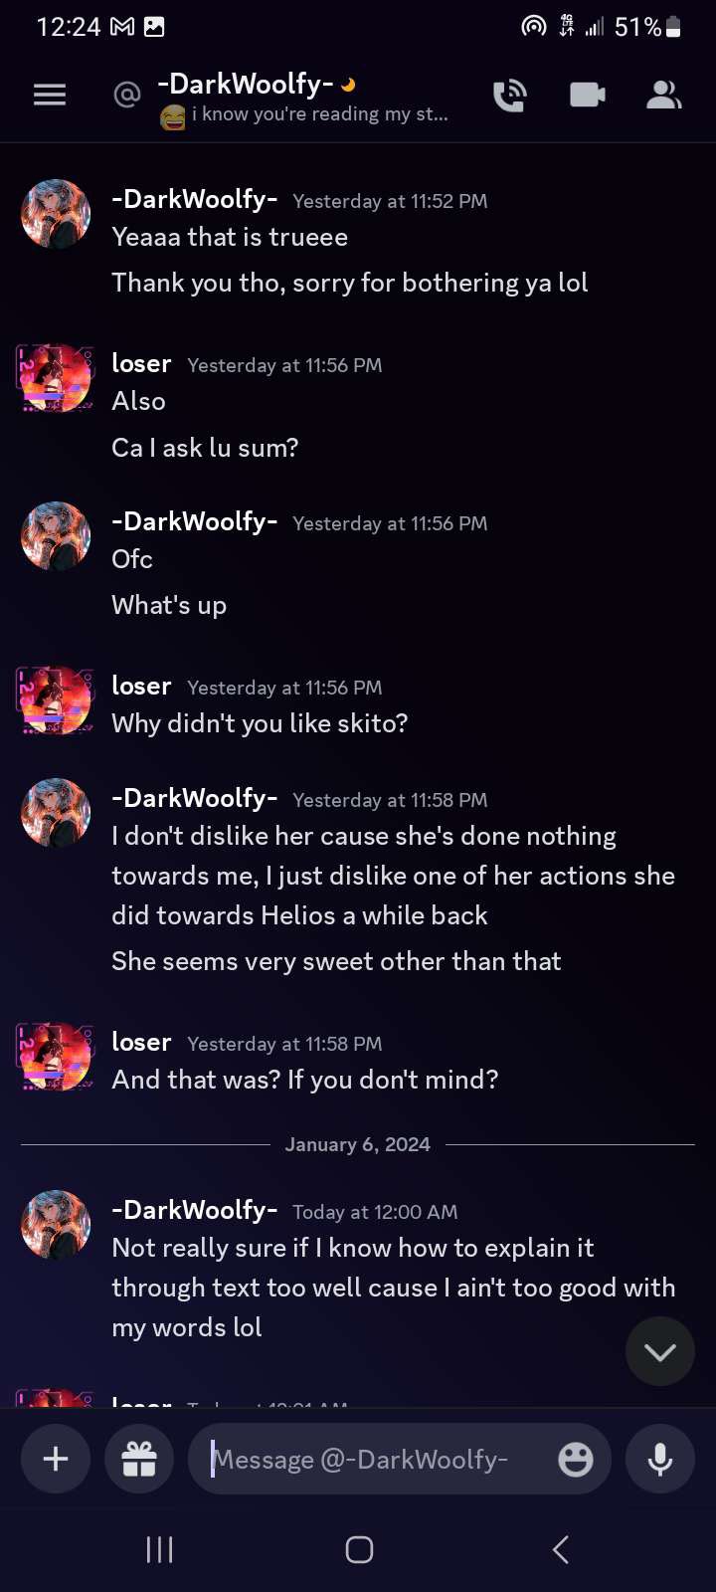
Task: Open the gift icon
Action: coord(139,1459)
